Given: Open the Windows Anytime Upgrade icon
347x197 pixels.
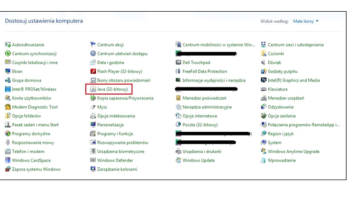Looking at the screenshot, I should [263, 151].
